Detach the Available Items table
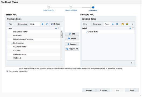142x97 pixels. pyautogui.click(x=55, y=24)
